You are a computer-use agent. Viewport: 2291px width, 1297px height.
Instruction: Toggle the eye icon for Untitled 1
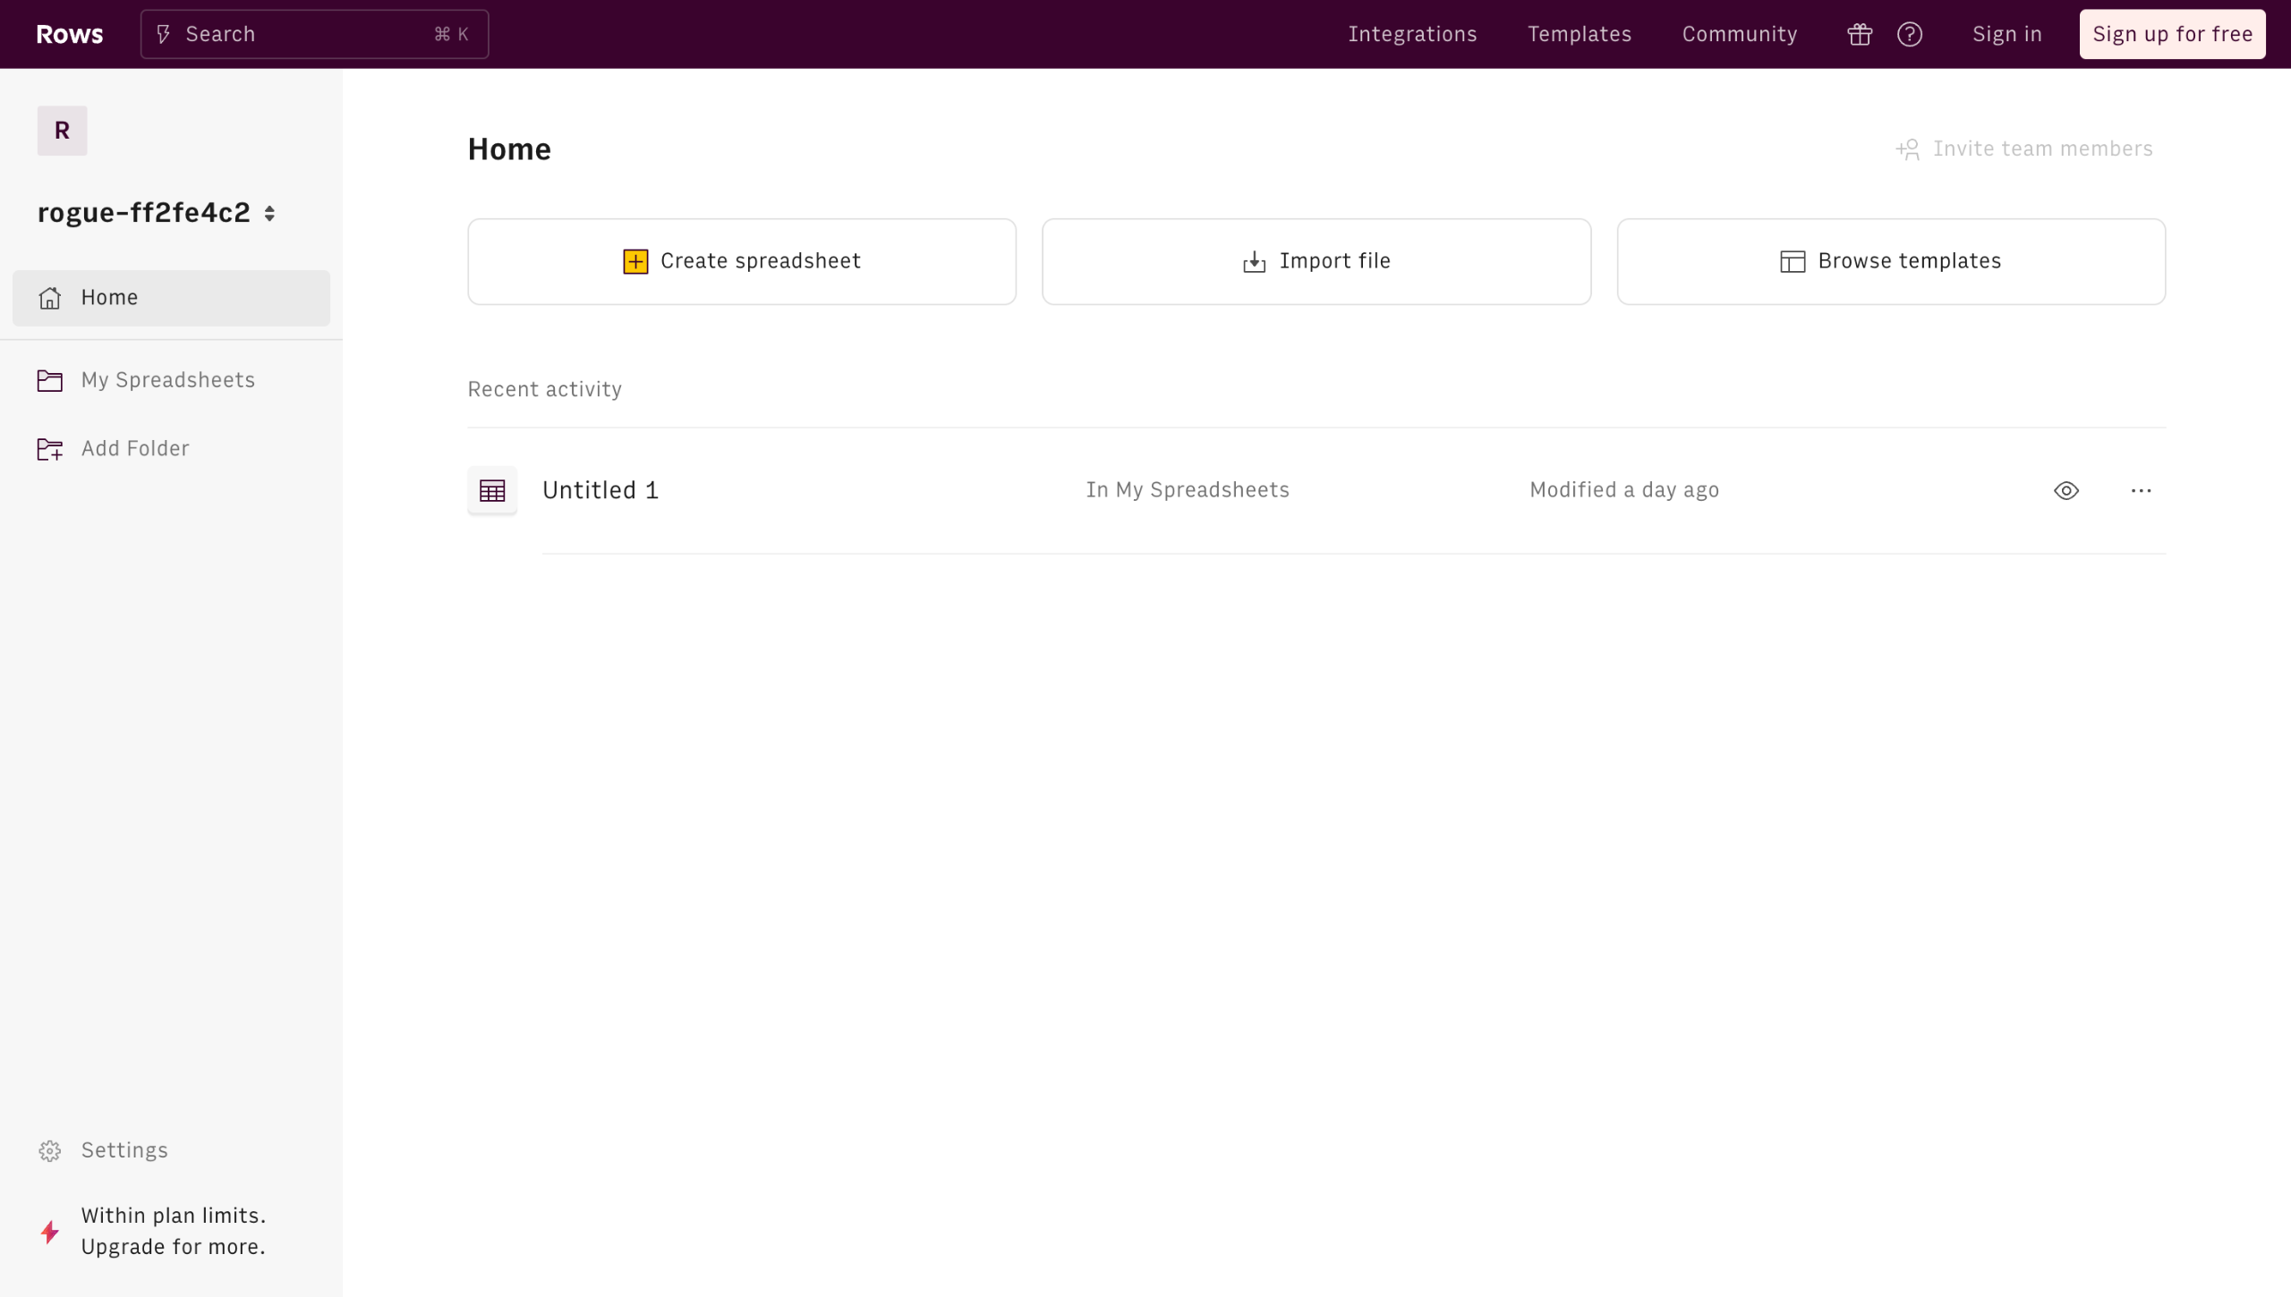pos(2065,490)
